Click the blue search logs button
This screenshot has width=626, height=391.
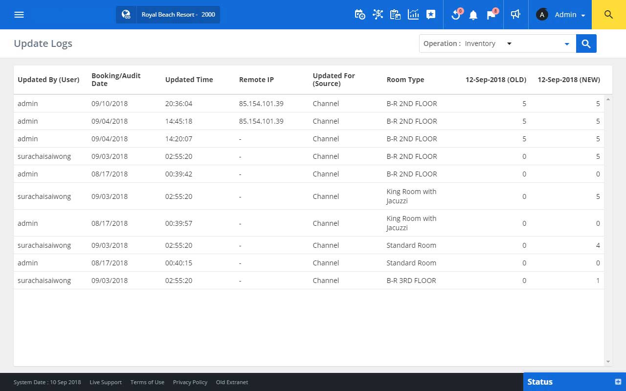coord(586,43)
